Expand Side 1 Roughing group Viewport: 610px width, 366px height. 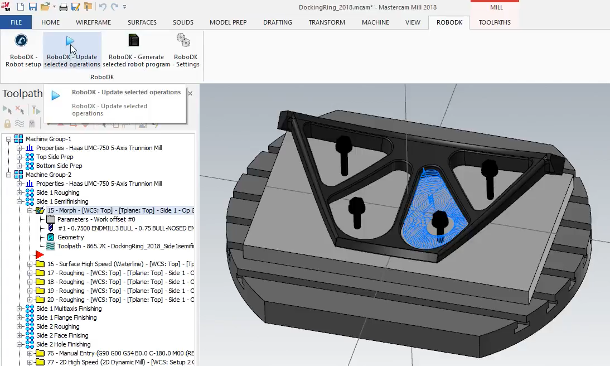click(19, 192)
